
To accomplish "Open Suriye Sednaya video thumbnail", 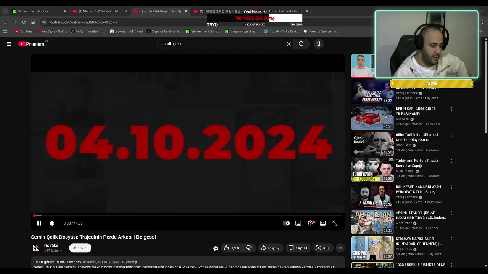I will click(x=372, y=248).
